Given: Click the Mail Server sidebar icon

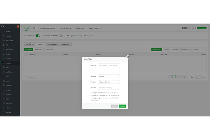Looking at the screenshot, I should (x=3, y=72).
